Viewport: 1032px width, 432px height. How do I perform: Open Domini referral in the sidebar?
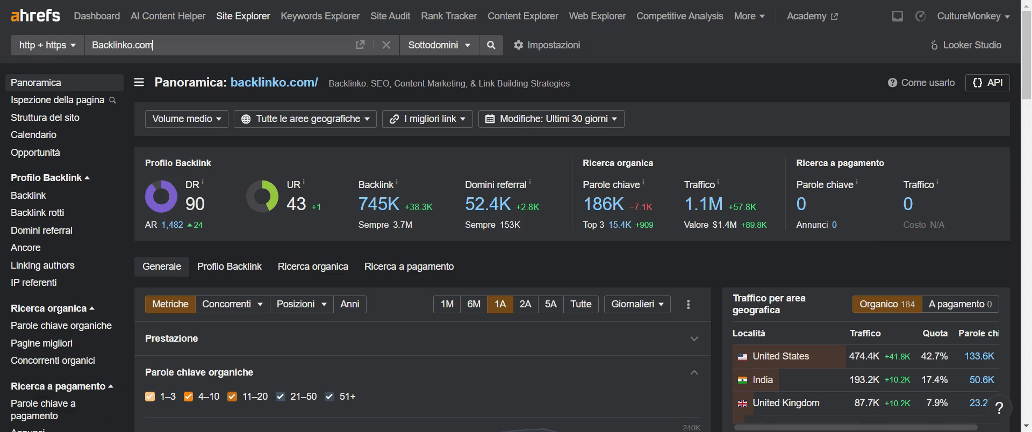[x=41, y=231]
